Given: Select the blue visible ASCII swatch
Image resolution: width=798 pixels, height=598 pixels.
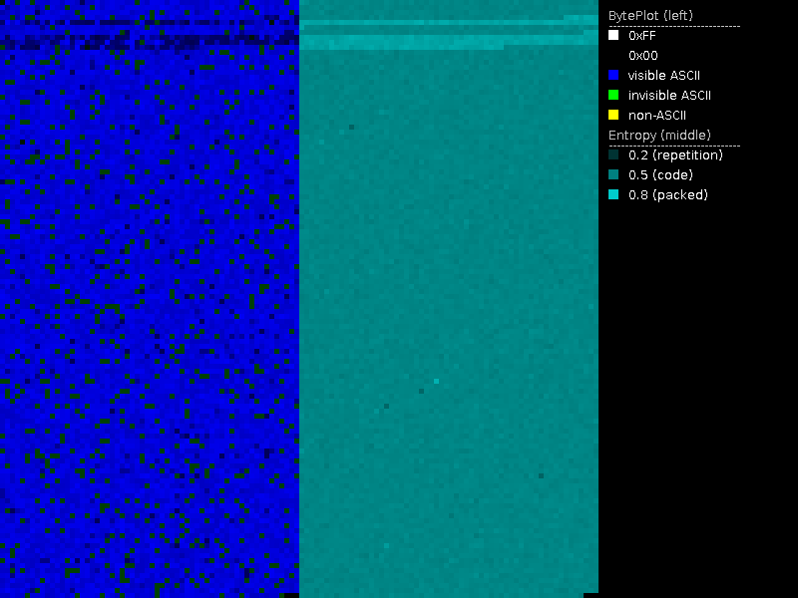Looking at the screenshot, I should pyautogui.click(x=613, y=75).
